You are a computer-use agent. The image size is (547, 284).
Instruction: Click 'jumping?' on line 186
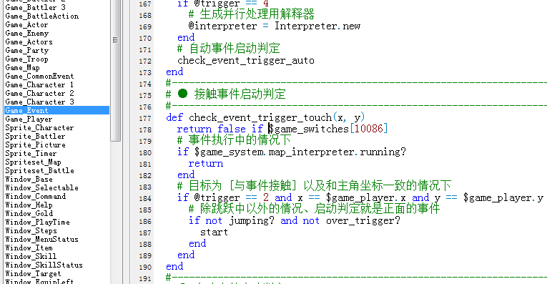point(252,221)
